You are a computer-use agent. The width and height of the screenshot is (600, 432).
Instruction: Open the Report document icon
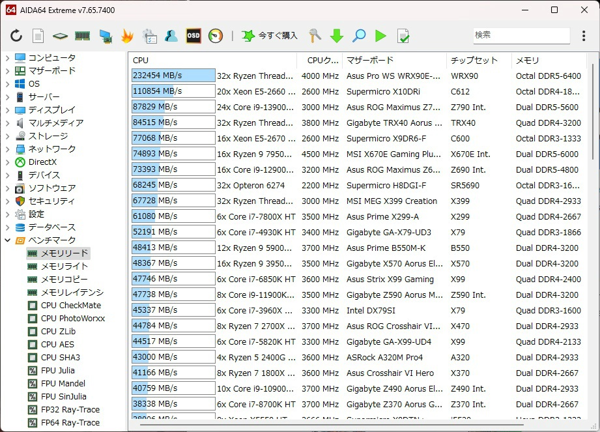coord(38,36)
